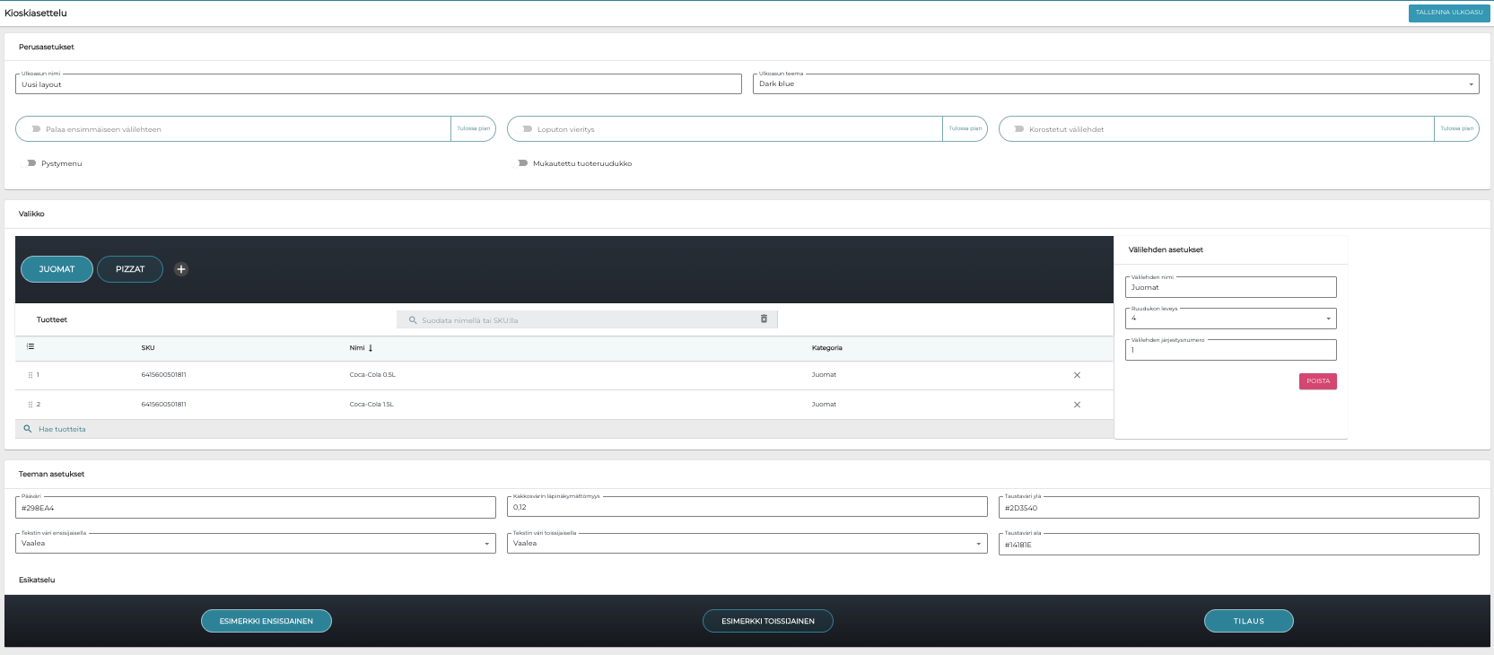Screen dimensions: 1494x655
Task: Sort by Nimi column arrow
Action: point(371,348)
